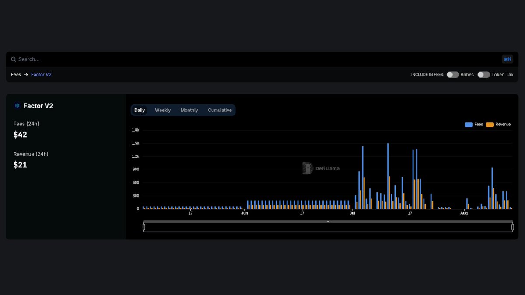This screenshot has width=525, height=295.
Task: Click the INCLUDE IN FEES label
Action: [427, 75]
